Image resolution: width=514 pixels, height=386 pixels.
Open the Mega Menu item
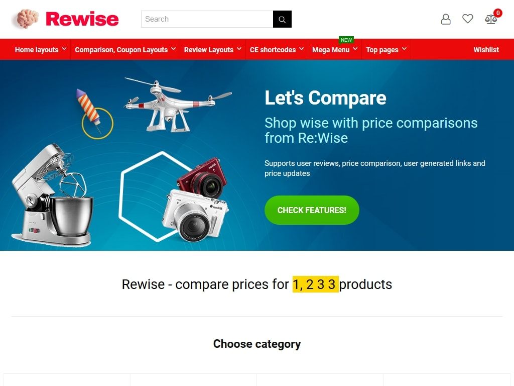tap(331, 50)
